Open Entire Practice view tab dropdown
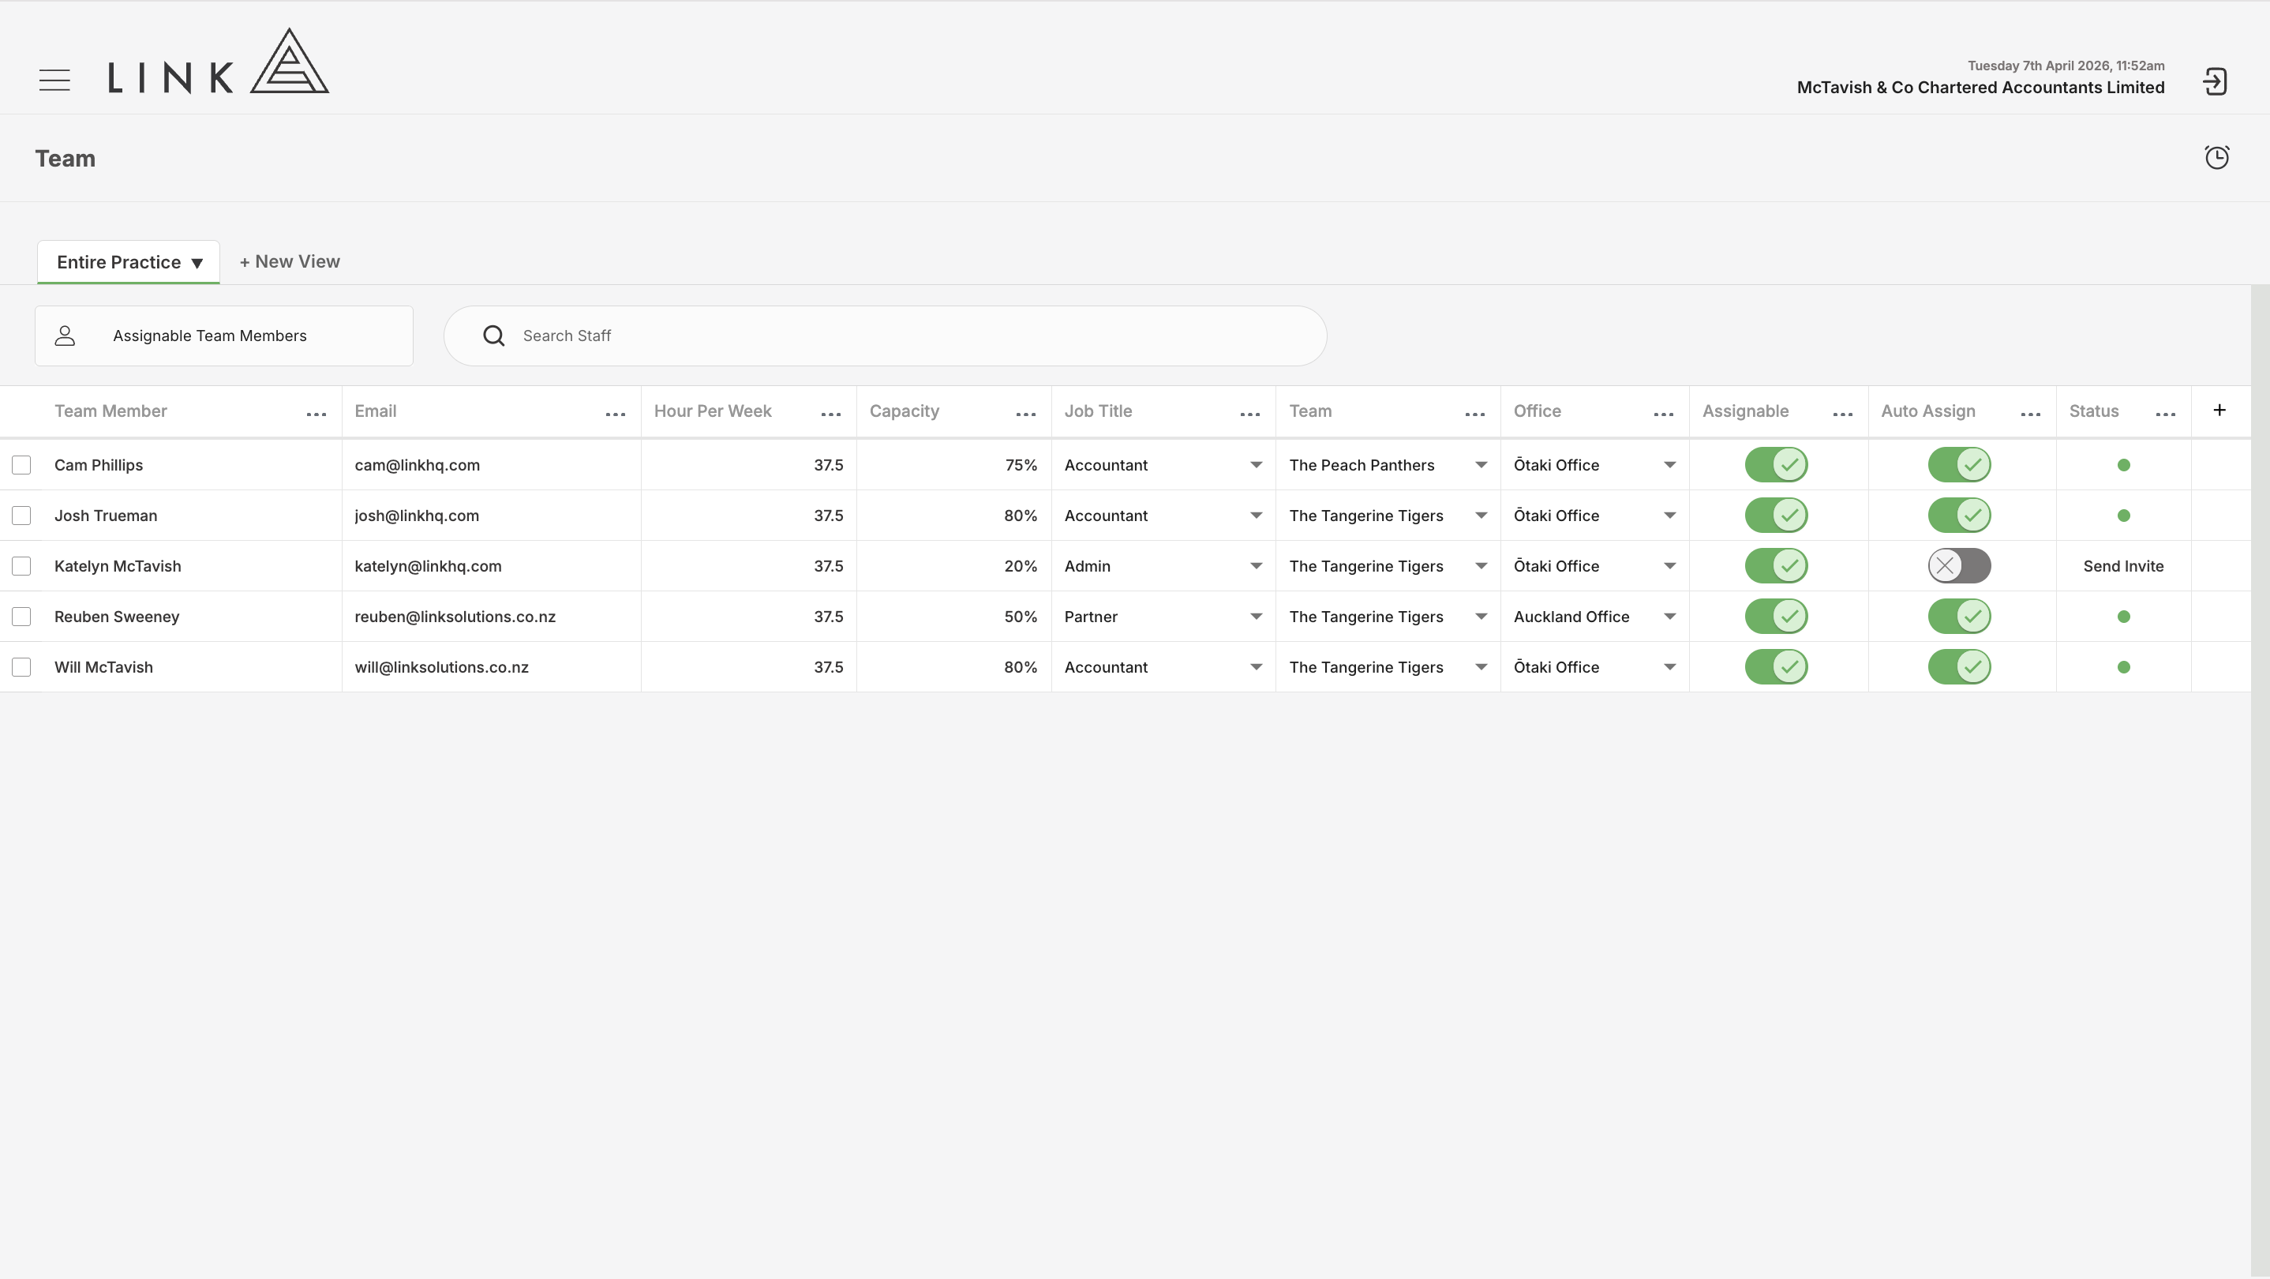2270x1279 pixels. (197, 263)
